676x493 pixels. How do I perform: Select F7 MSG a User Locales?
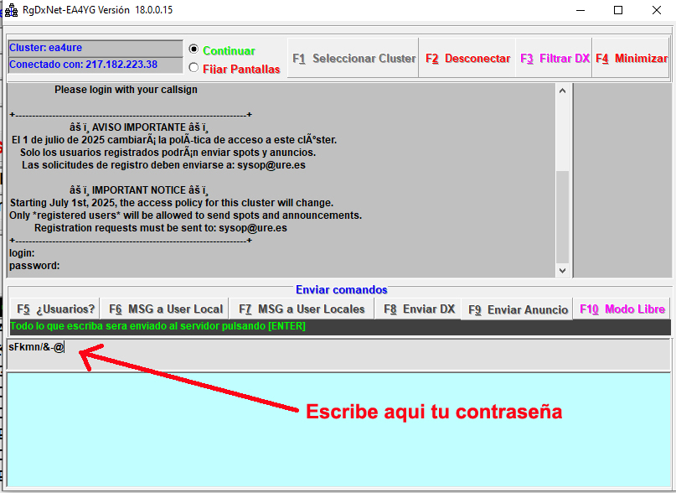pyautogui.click(x=302, y=309)
